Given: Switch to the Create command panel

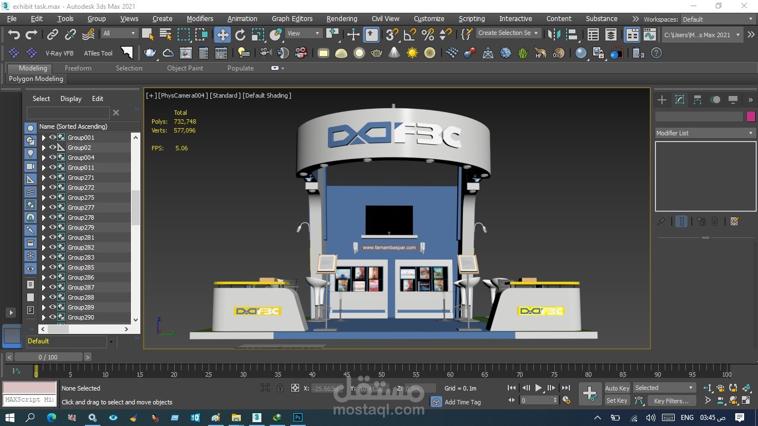Looking at the screenshot, I should pos(662,100).
